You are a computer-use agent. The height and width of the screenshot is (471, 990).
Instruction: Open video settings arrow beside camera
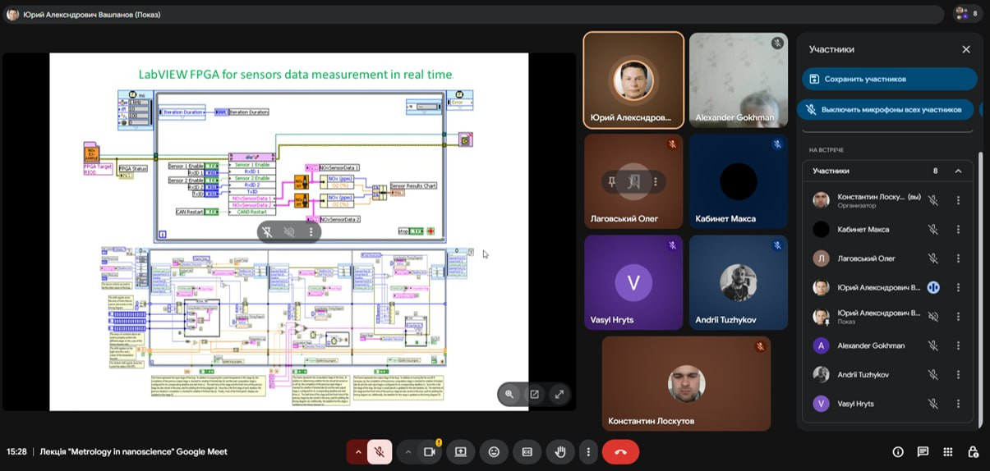click(x=408, y=451)
